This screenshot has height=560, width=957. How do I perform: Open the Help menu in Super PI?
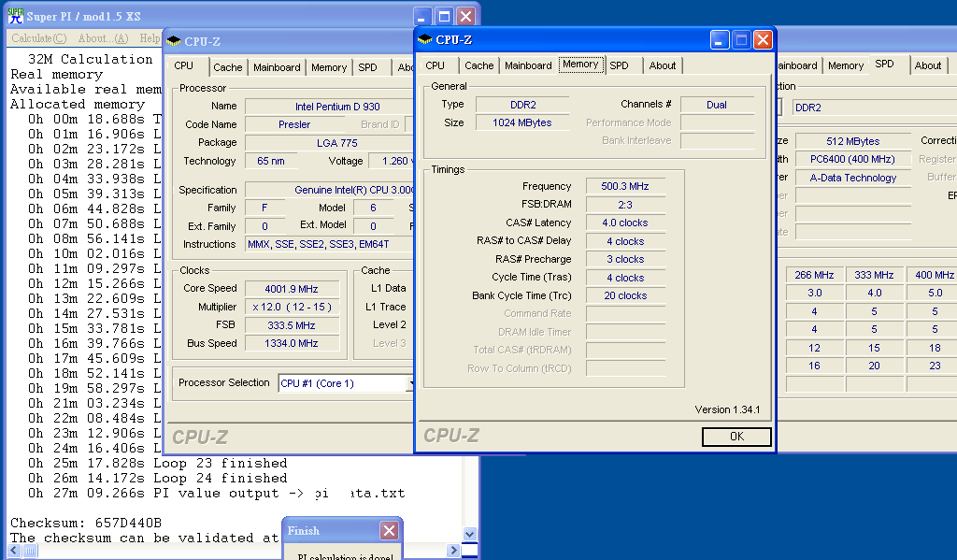point(150,37)
